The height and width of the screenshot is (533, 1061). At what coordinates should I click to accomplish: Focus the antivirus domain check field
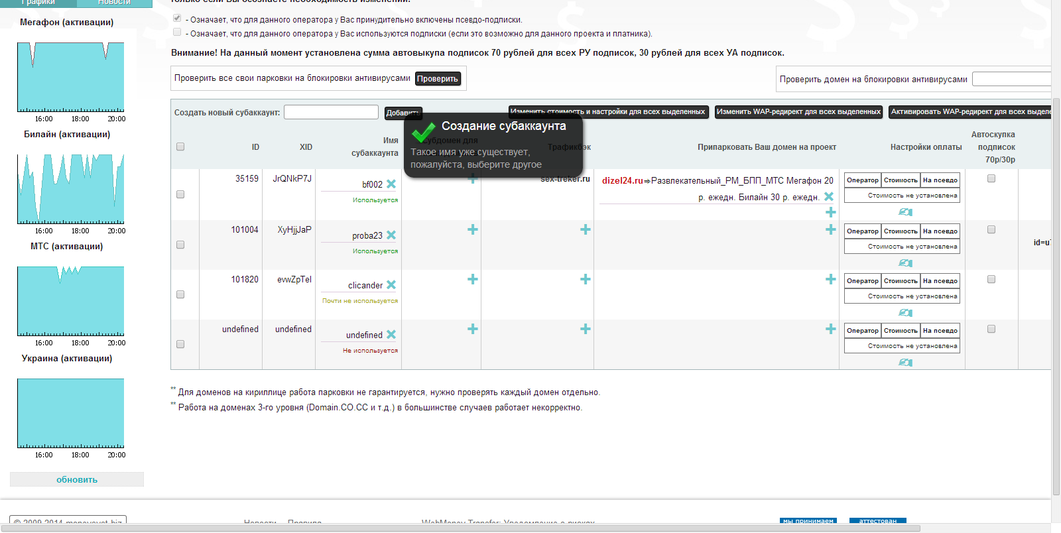(x=1012, y=79)
